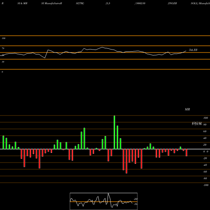Click the MR axis label 20
Screen dimensions: 210x210
tap(205, 145)
